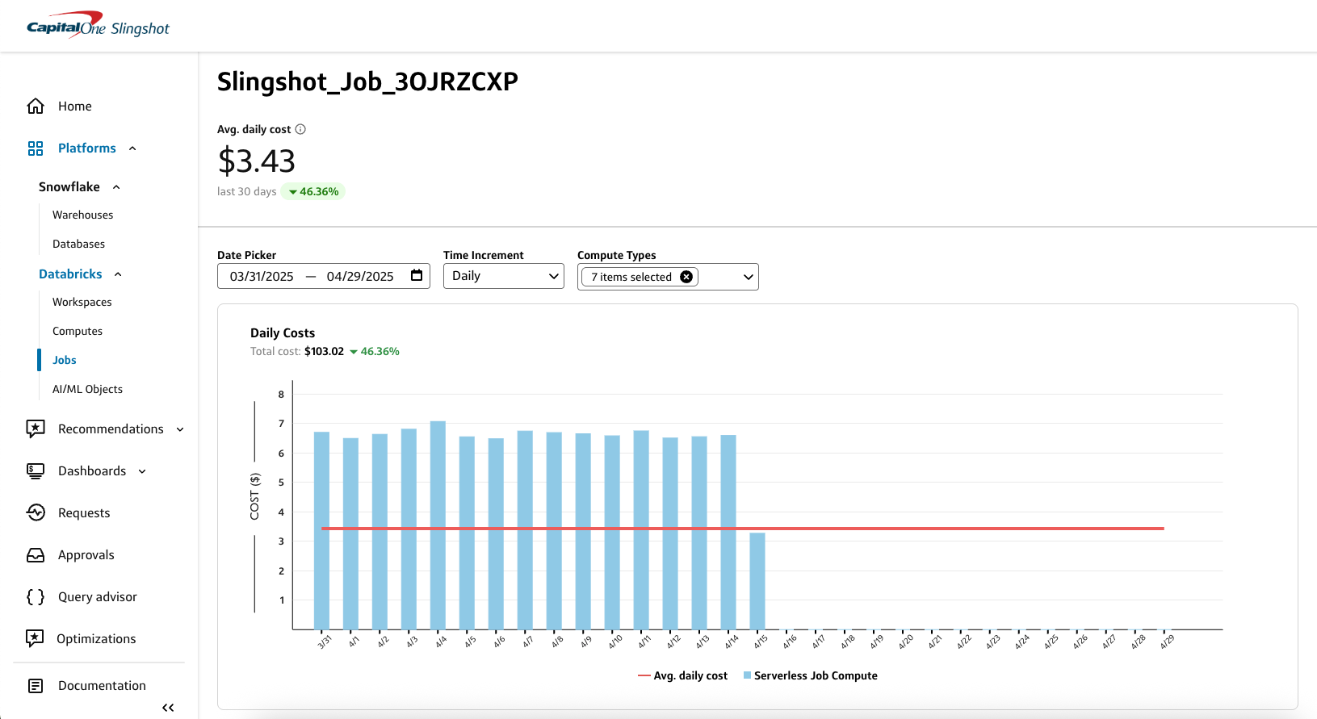Toggle Serverless Job Compute legend series
The width and height of the screenshot is (1317, 719).
tap(810, 675)
